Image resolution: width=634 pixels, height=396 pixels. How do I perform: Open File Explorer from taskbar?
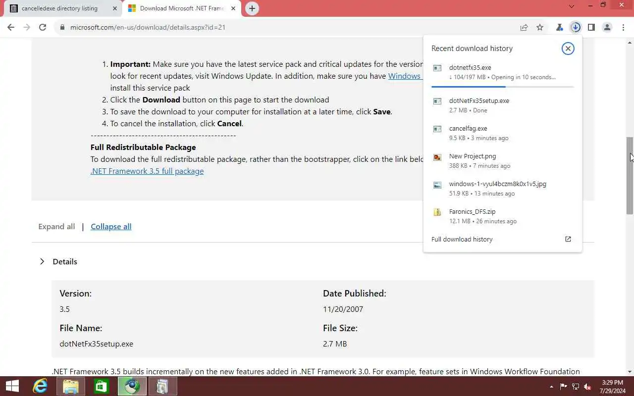tap(70, 386)
